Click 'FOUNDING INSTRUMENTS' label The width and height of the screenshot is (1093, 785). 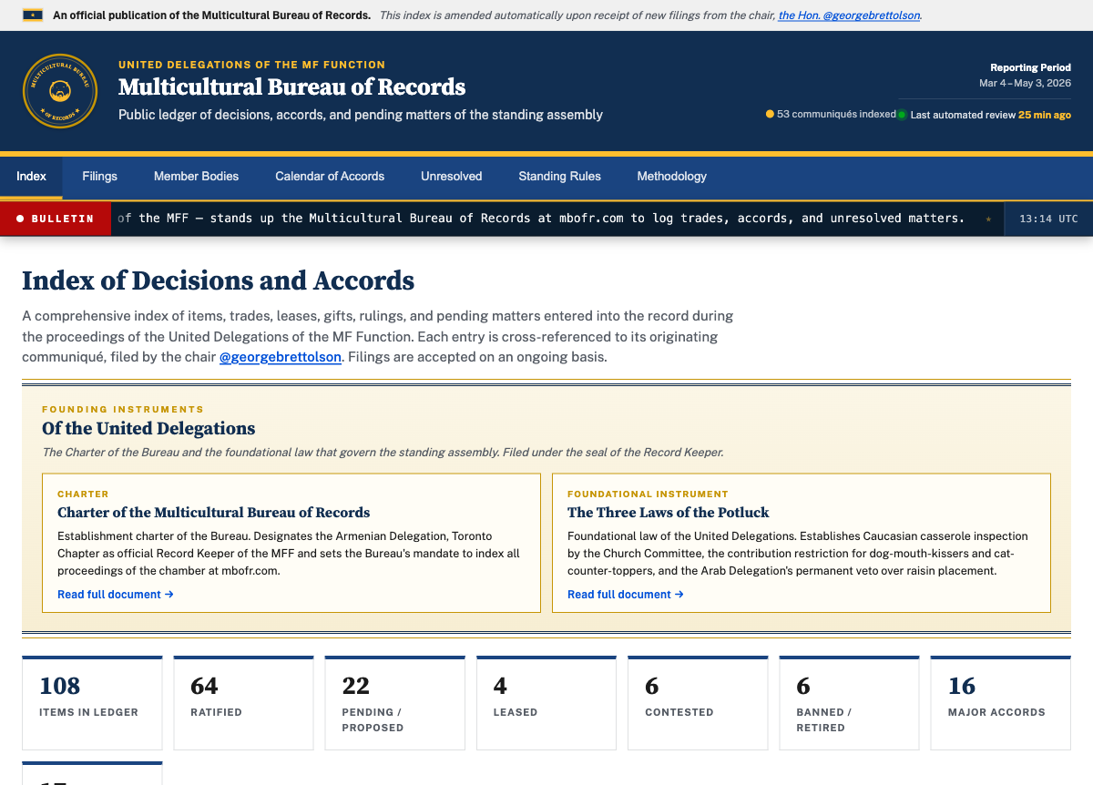123,410
